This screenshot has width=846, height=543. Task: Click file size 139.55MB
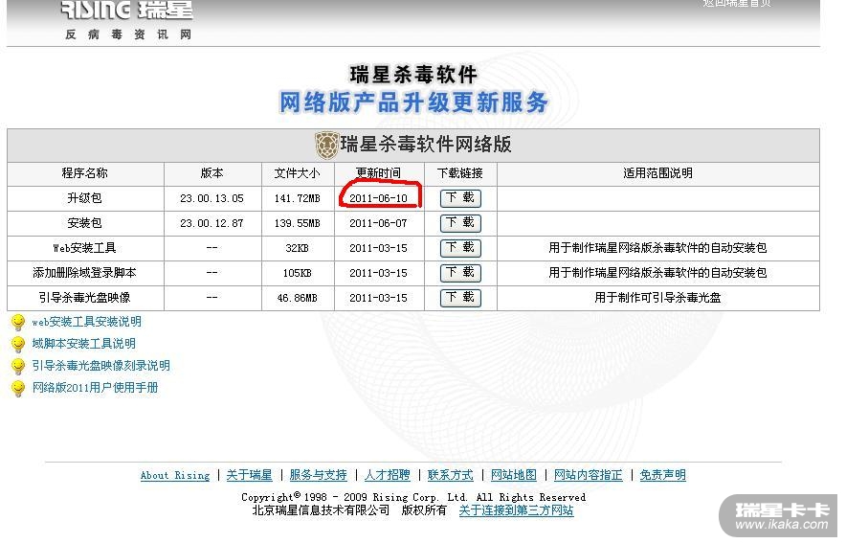[298, 223]
